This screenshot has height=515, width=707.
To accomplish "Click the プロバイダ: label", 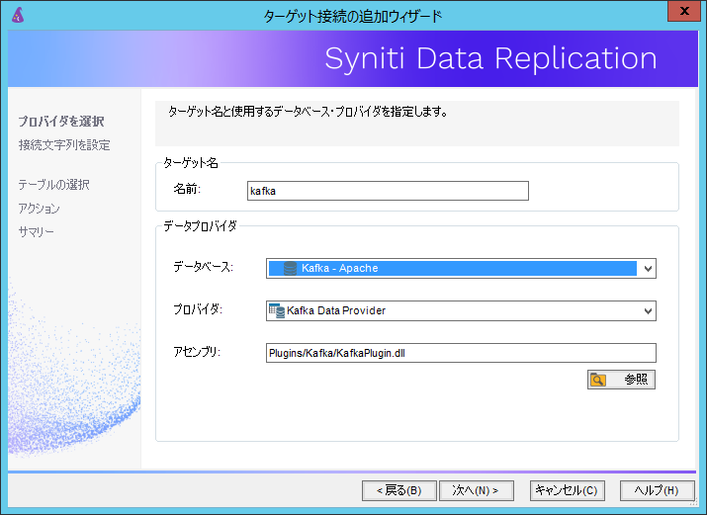I will (x=198, y=309).
